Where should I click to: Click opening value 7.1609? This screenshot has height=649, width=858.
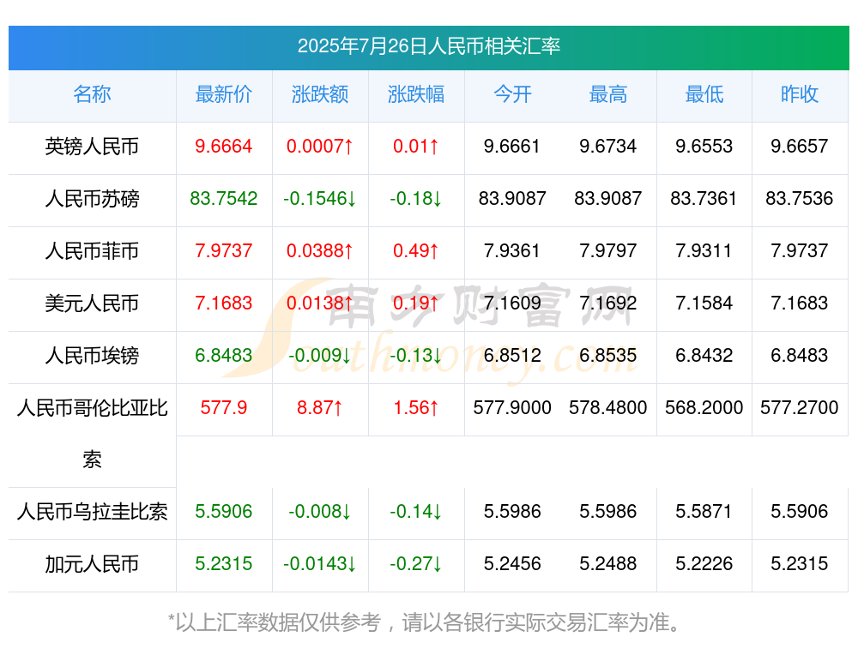click(512, 303)
